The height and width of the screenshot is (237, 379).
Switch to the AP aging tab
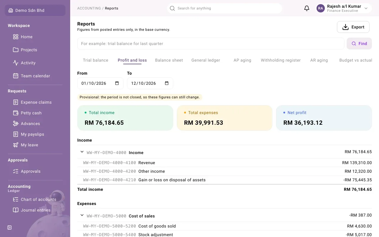243,60
